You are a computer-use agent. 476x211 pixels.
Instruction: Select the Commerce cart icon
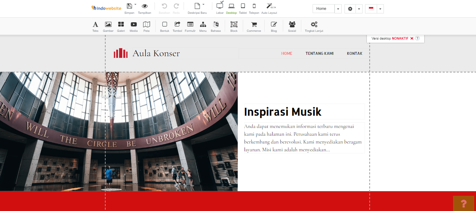(x=254, y=27)
